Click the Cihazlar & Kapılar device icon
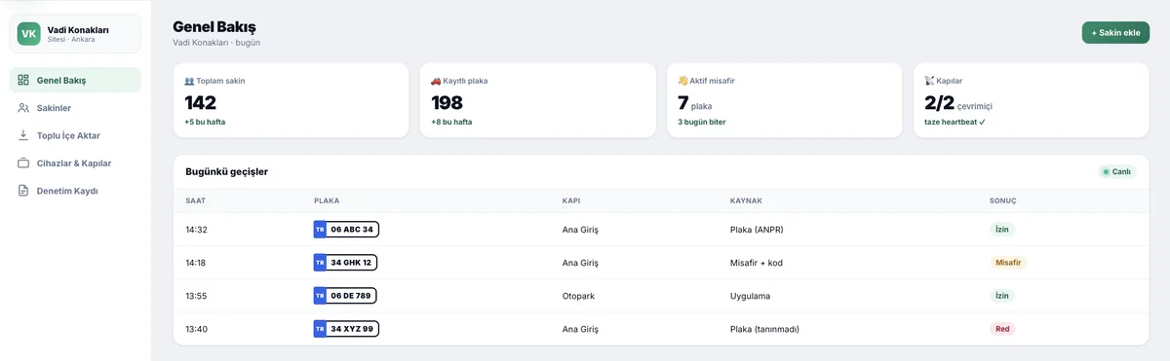 click(23, 163)
